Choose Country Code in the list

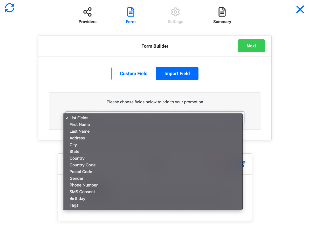click(83, 165)
